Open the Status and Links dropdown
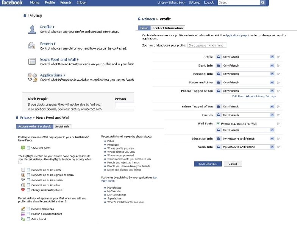The width and height of the screenshot is (303, 227). tap(248, 82)
